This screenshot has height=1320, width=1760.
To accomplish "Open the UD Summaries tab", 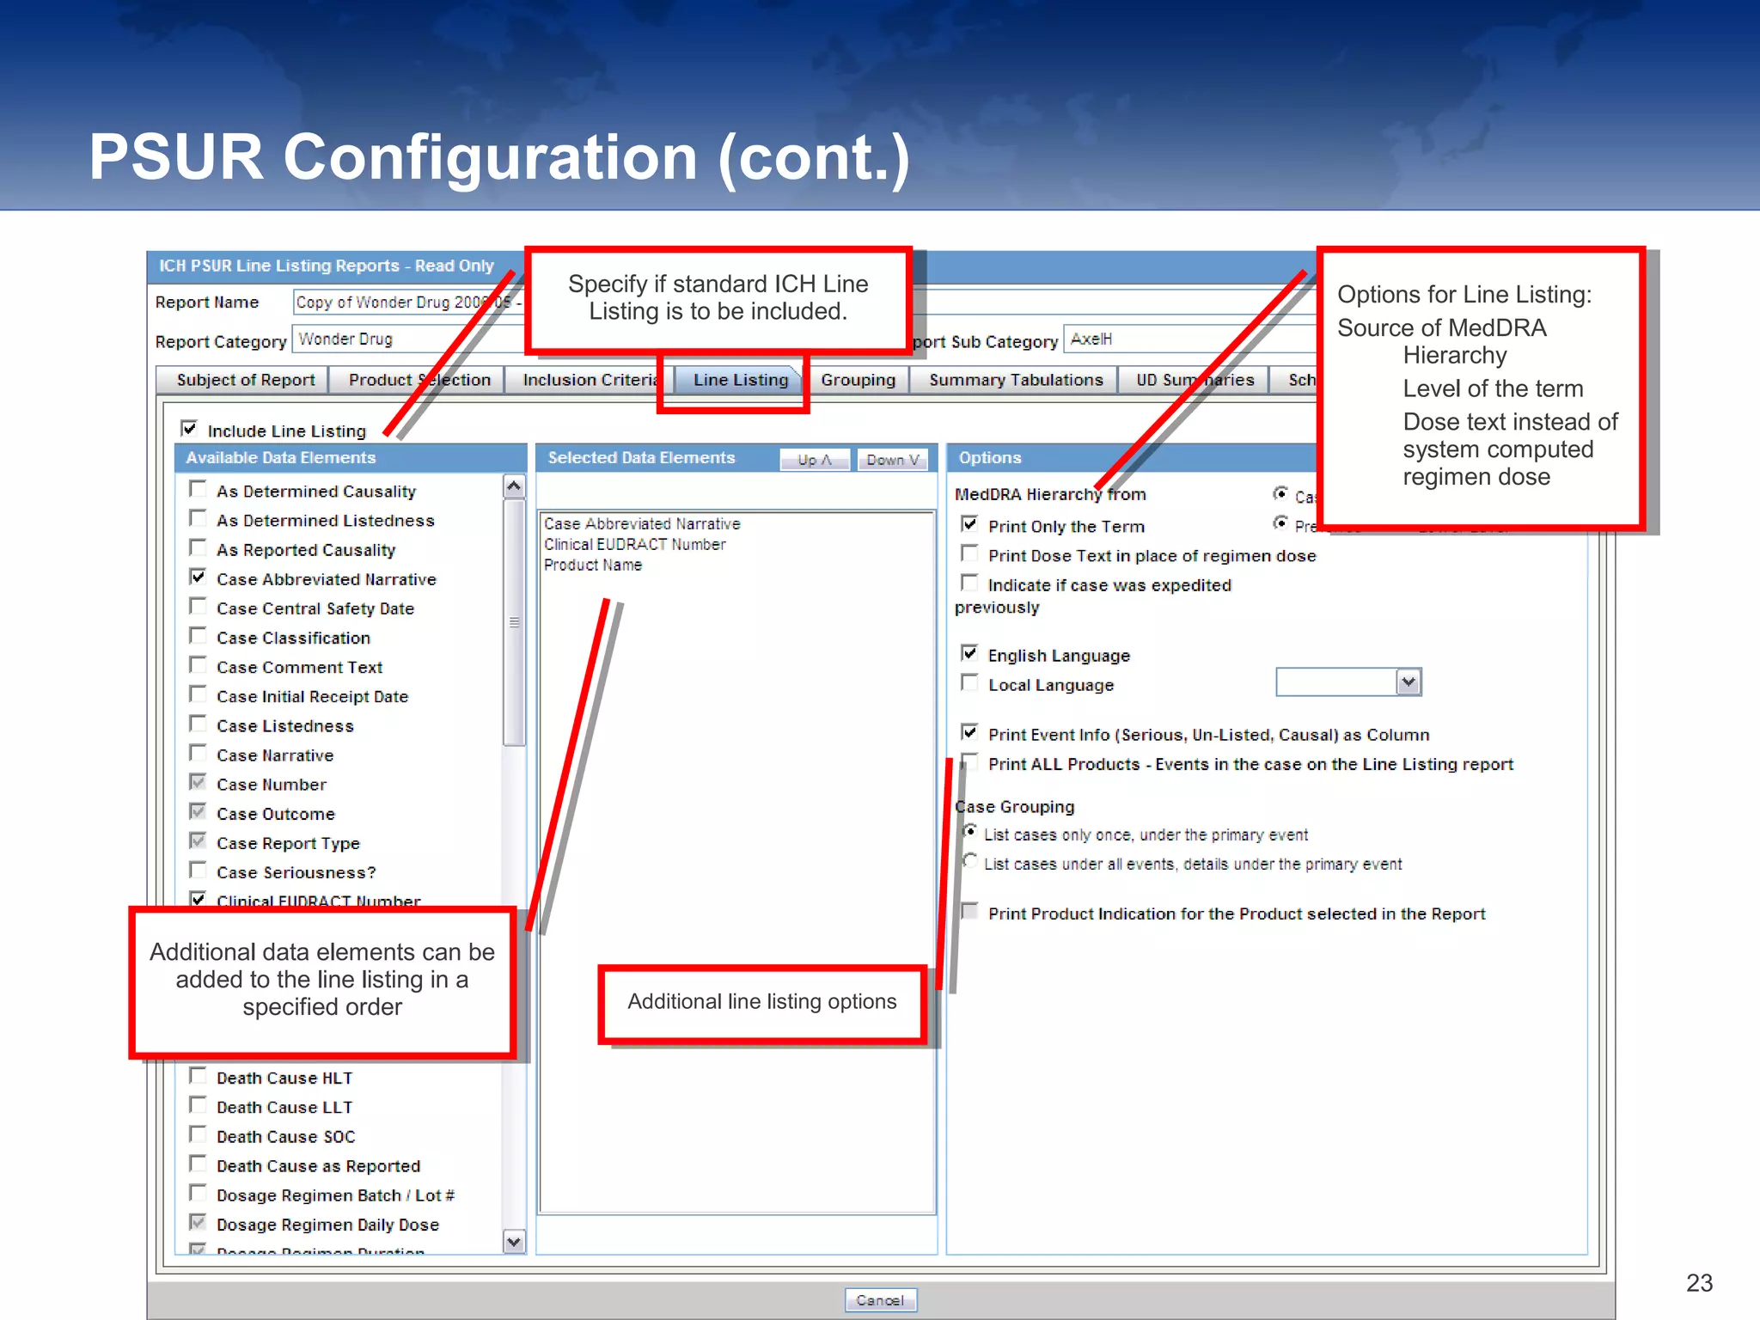I will coord(1195,380).
